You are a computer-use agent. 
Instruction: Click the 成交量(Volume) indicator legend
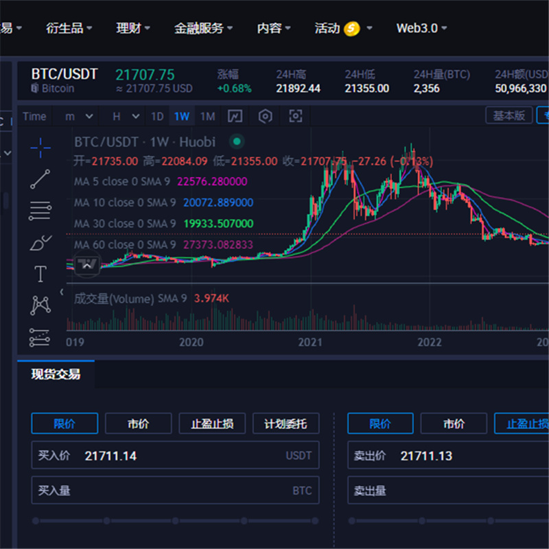(151, 299)
